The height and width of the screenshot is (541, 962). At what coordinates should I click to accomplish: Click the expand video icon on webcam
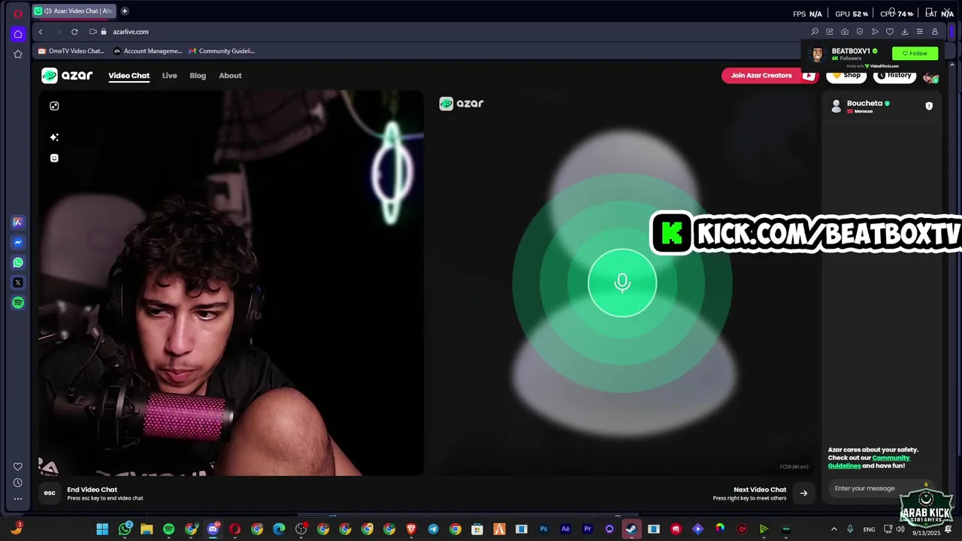pyautogui.click(x=54, y=106)
